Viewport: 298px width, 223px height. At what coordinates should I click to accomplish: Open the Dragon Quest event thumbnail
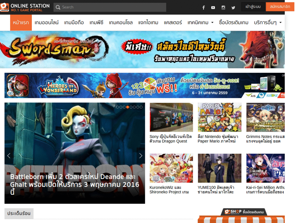(x=171, y=117)
